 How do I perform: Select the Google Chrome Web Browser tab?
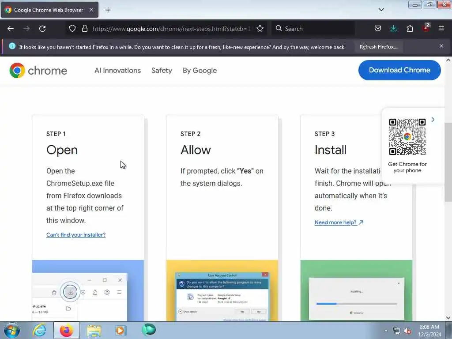(49, 10)
